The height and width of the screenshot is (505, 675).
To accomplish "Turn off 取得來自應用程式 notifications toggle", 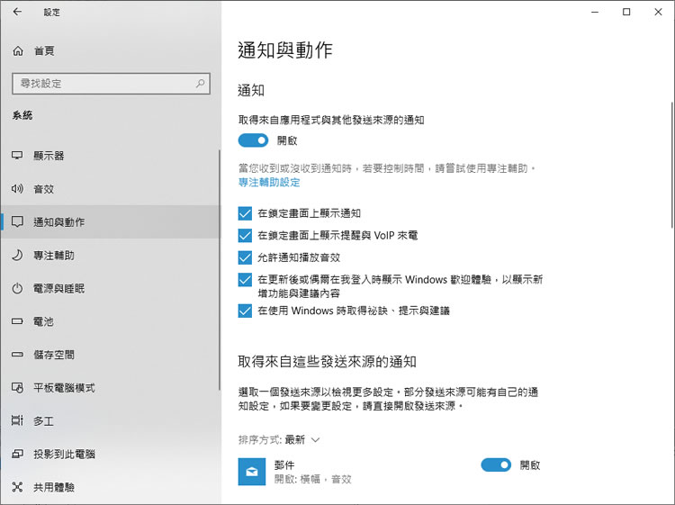I will 253,140.
